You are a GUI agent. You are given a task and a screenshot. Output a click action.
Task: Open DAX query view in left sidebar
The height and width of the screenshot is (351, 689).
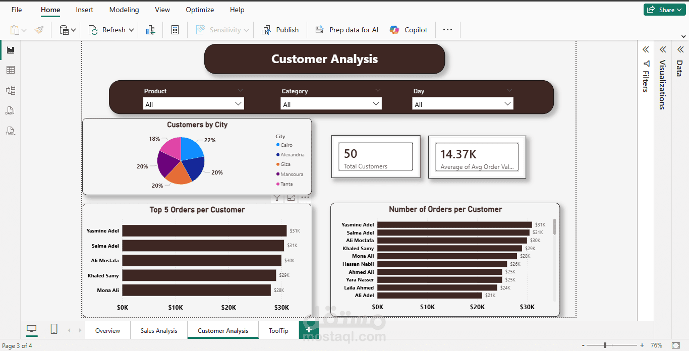(x=10, y=110)
